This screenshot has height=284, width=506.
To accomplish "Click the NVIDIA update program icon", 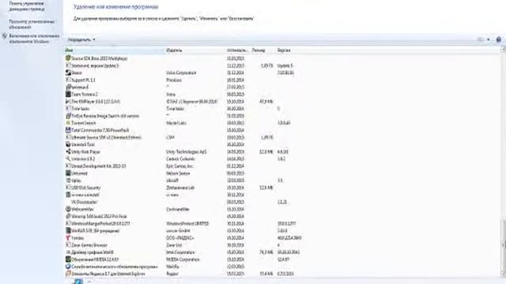I will point(68,260).
